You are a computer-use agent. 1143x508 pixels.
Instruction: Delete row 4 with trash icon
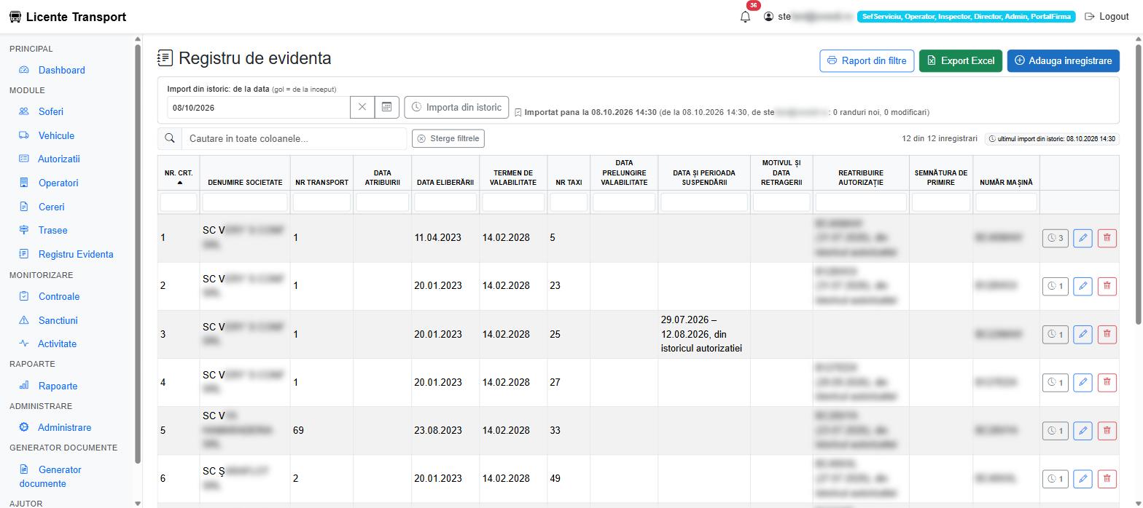coord(1107,382)
